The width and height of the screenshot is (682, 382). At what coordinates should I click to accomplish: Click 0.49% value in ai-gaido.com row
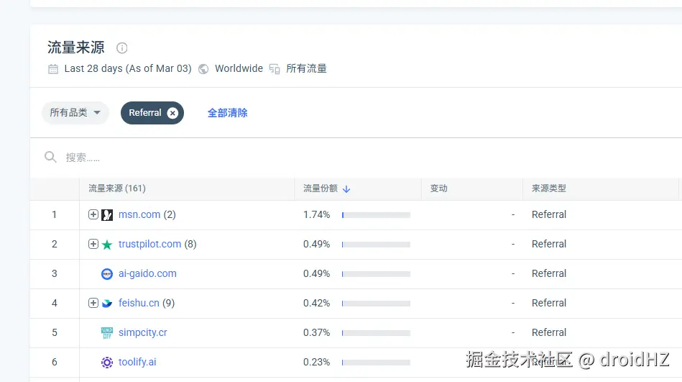click(x=317, y=273)
